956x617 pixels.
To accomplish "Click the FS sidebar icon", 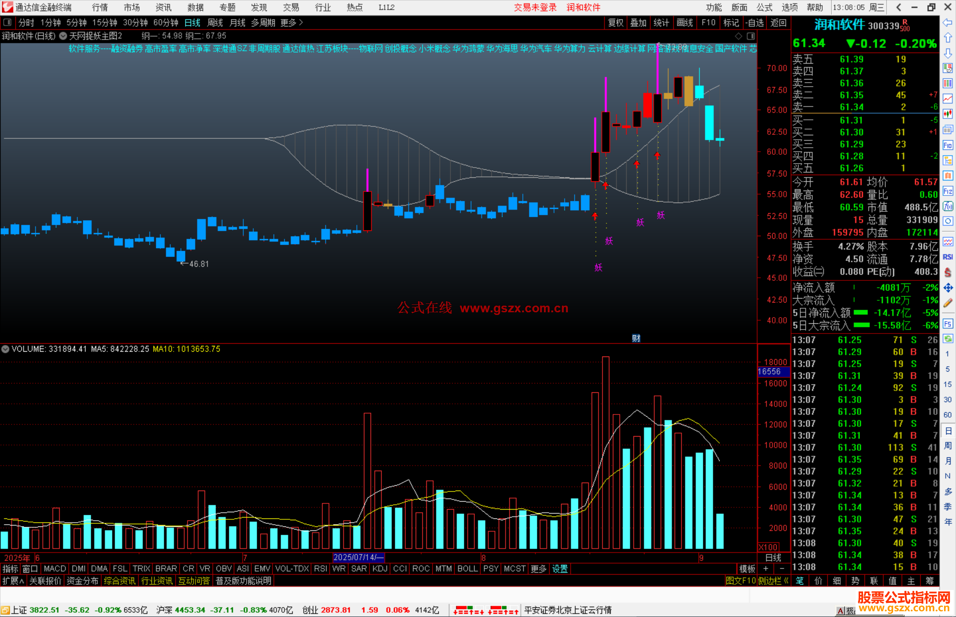I will [948, 324].
